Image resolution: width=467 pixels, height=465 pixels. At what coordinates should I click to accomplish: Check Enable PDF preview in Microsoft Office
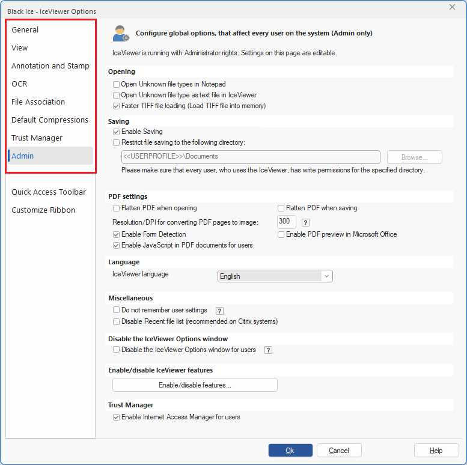coord(281,234)
